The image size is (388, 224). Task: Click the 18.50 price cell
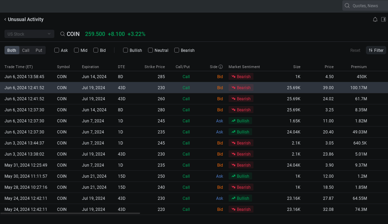tap(328, 187)
